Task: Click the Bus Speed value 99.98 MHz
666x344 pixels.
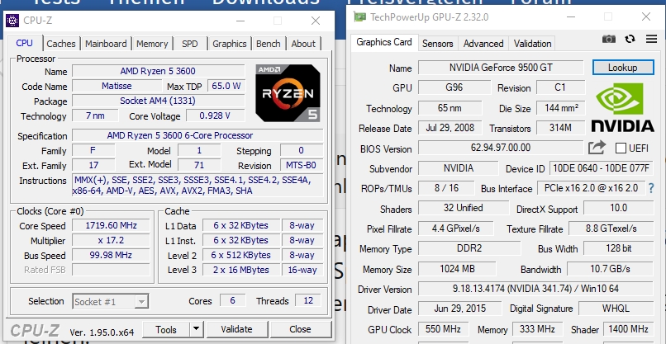Action: click(x=111, y=255)
